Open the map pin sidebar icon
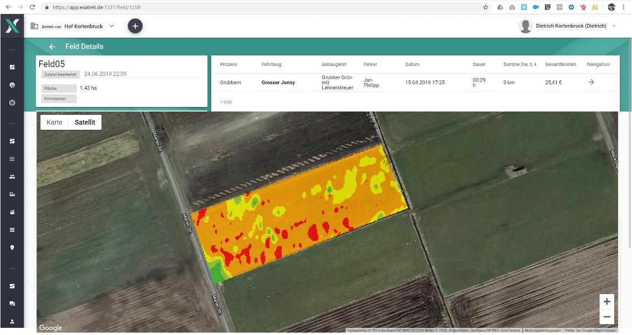 12,247
